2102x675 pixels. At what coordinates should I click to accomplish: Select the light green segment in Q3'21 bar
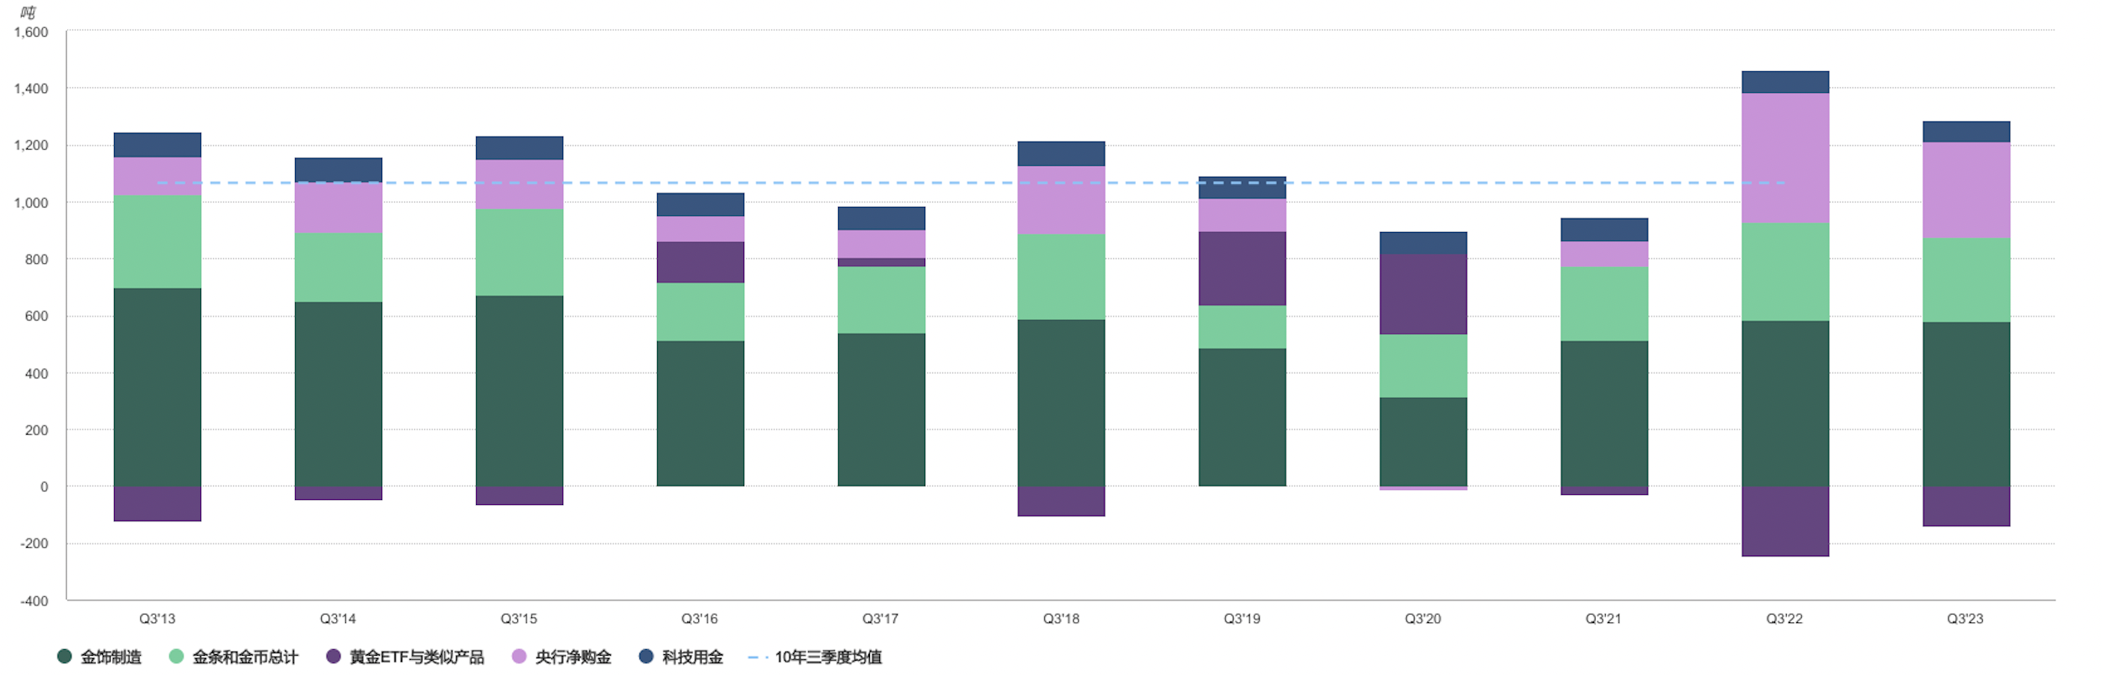(1604, 303)
